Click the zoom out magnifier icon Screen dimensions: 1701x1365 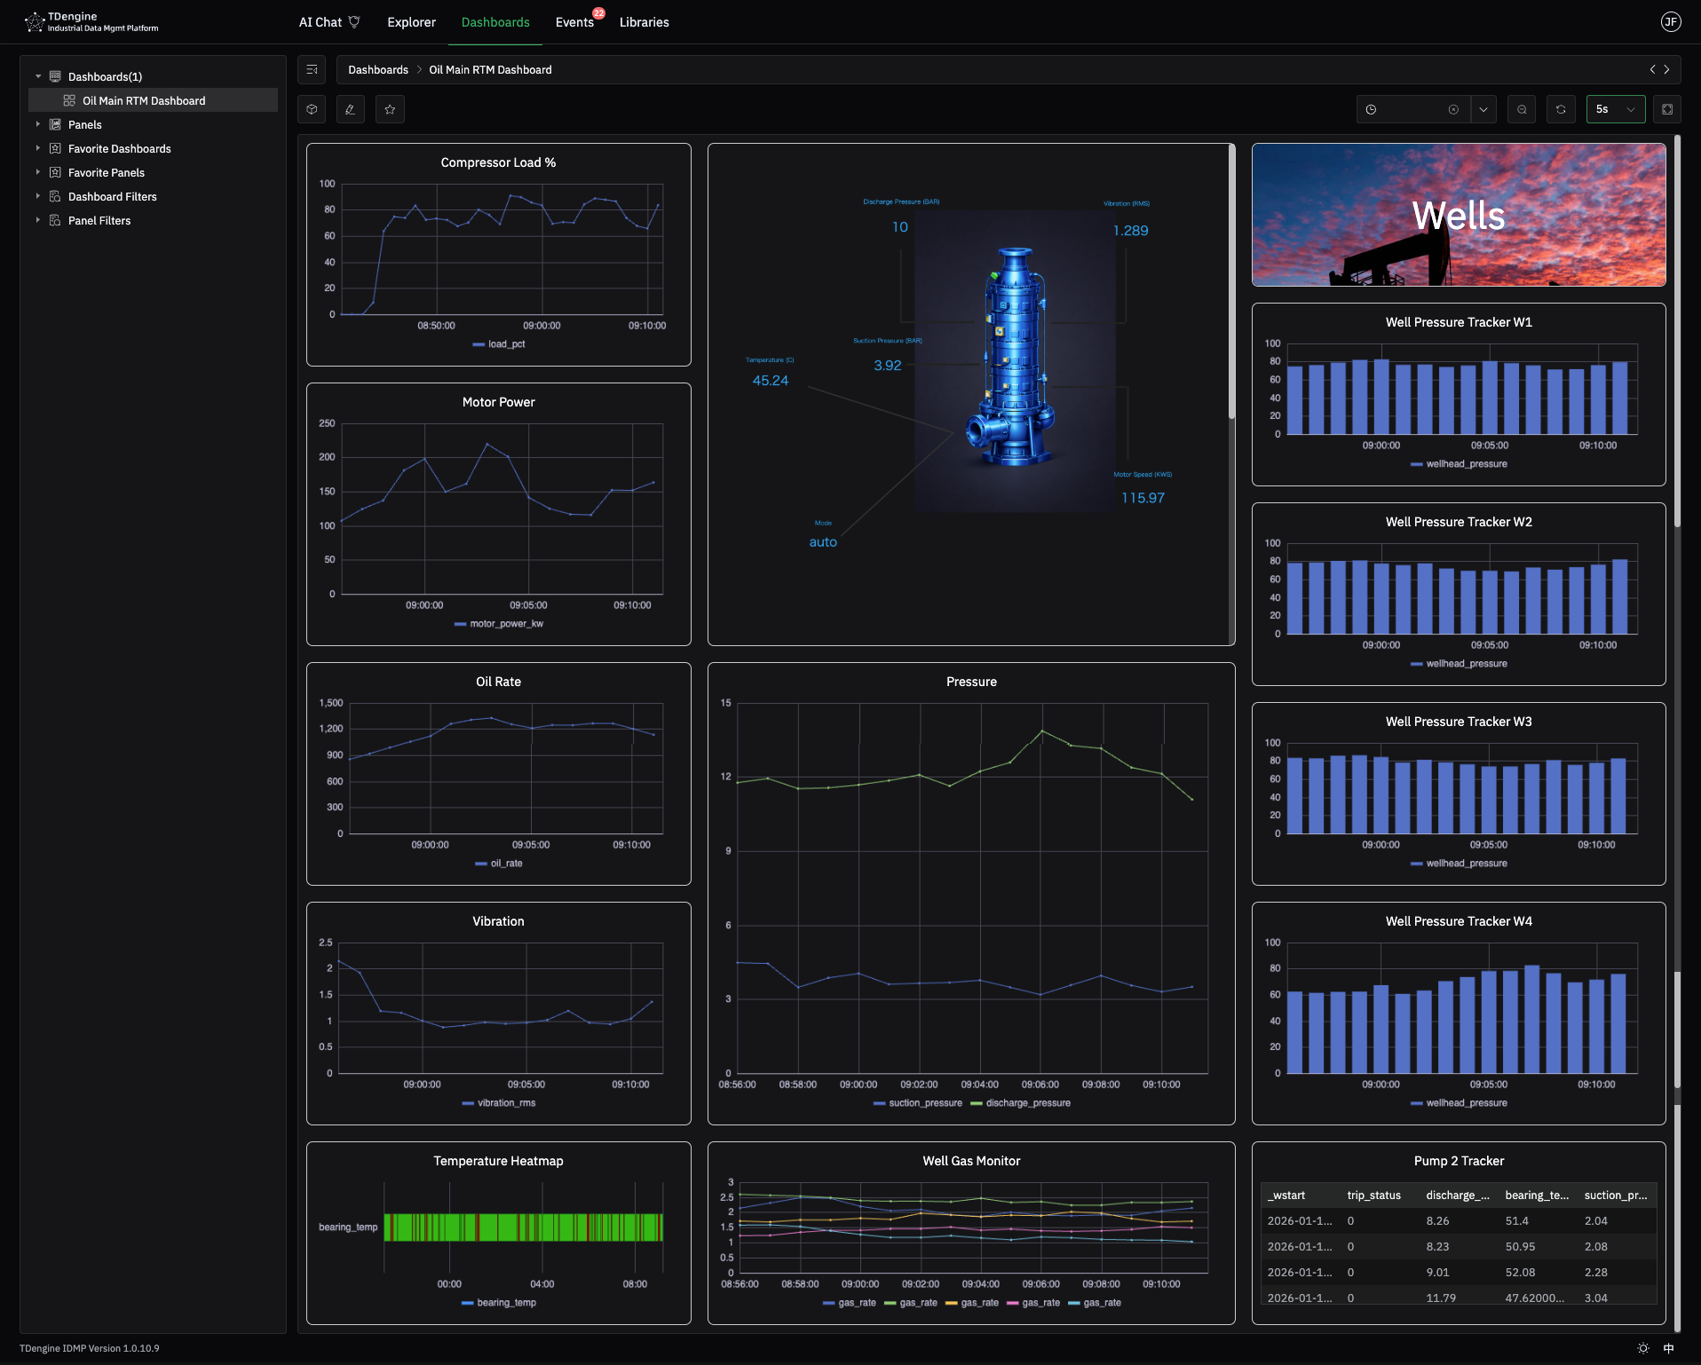tap(1522, 109)
